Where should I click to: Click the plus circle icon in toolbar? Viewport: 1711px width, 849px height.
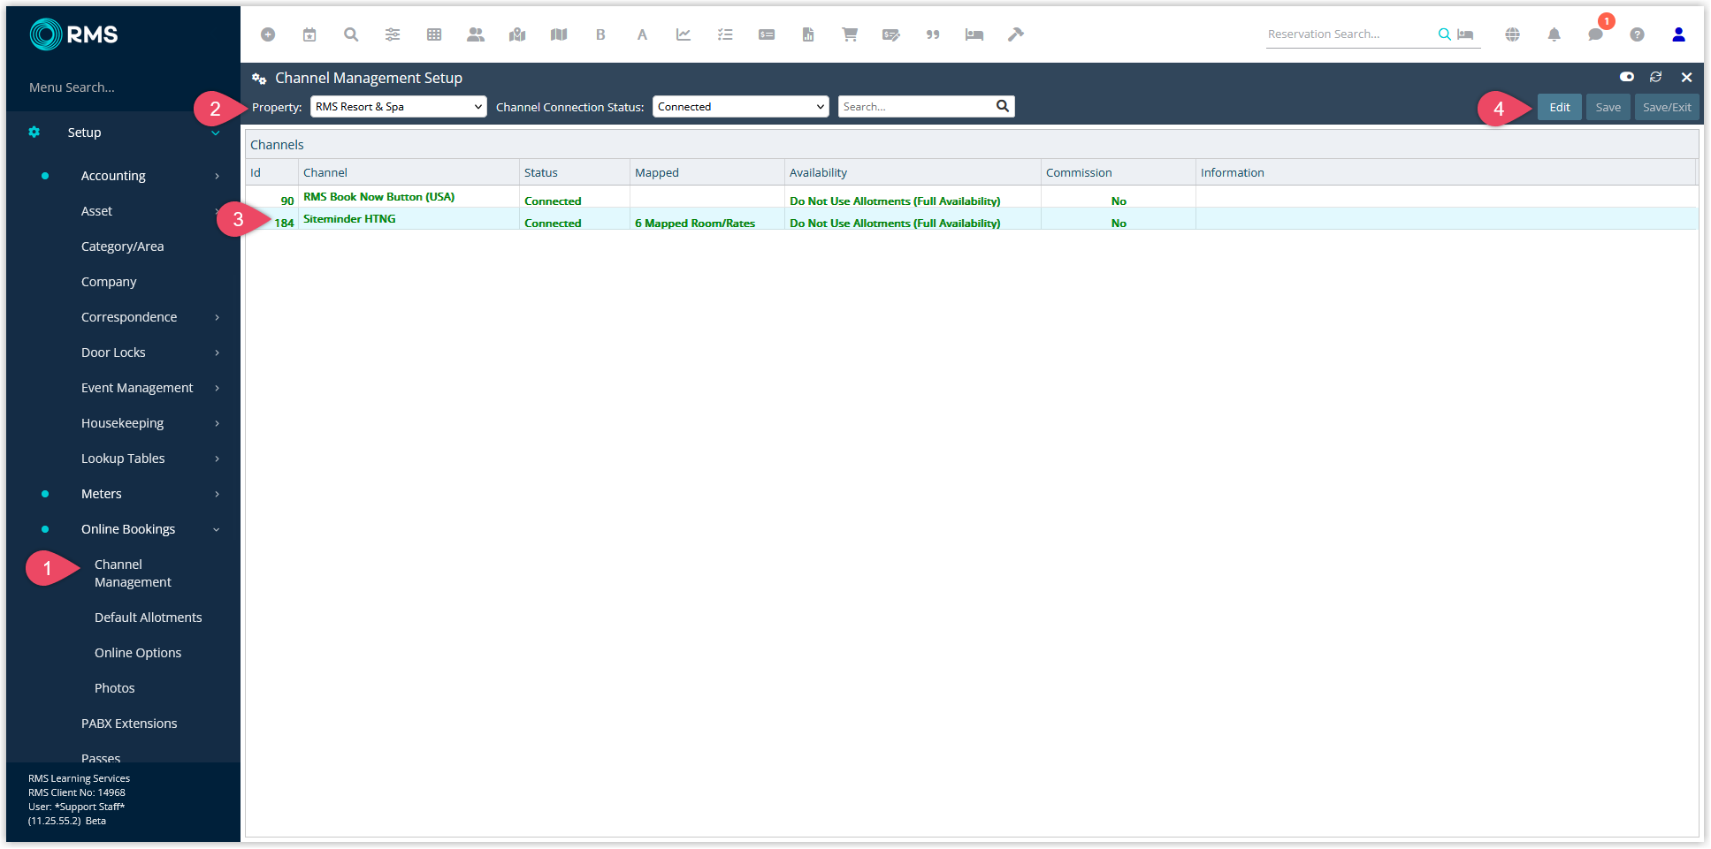click(268, 34)
